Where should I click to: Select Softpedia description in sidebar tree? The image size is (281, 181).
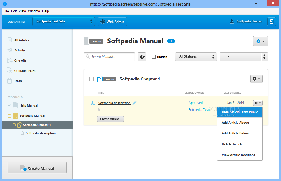(x=41, y=133)
